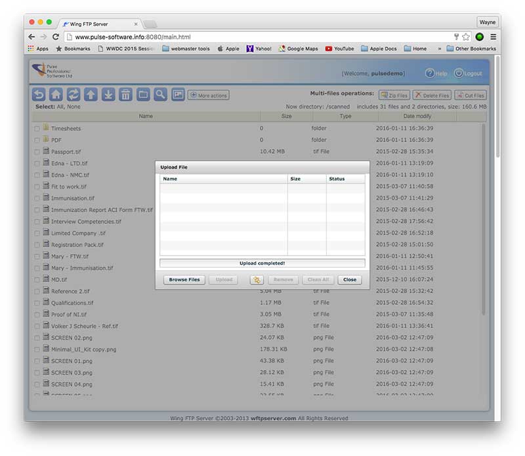Select the Qualifications.tif checkbox
The image size is (525, 456).
pyautogui.click(x=37, y=304)
